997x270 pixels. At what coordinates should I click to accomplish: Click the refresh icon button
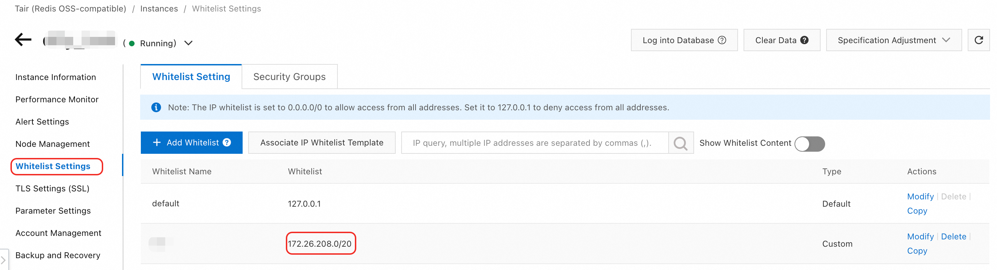point(979,40)
